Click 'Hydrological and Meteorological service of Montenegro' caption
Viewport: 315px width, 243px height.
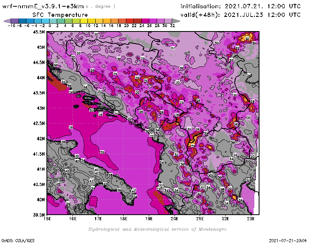(157, 229)
